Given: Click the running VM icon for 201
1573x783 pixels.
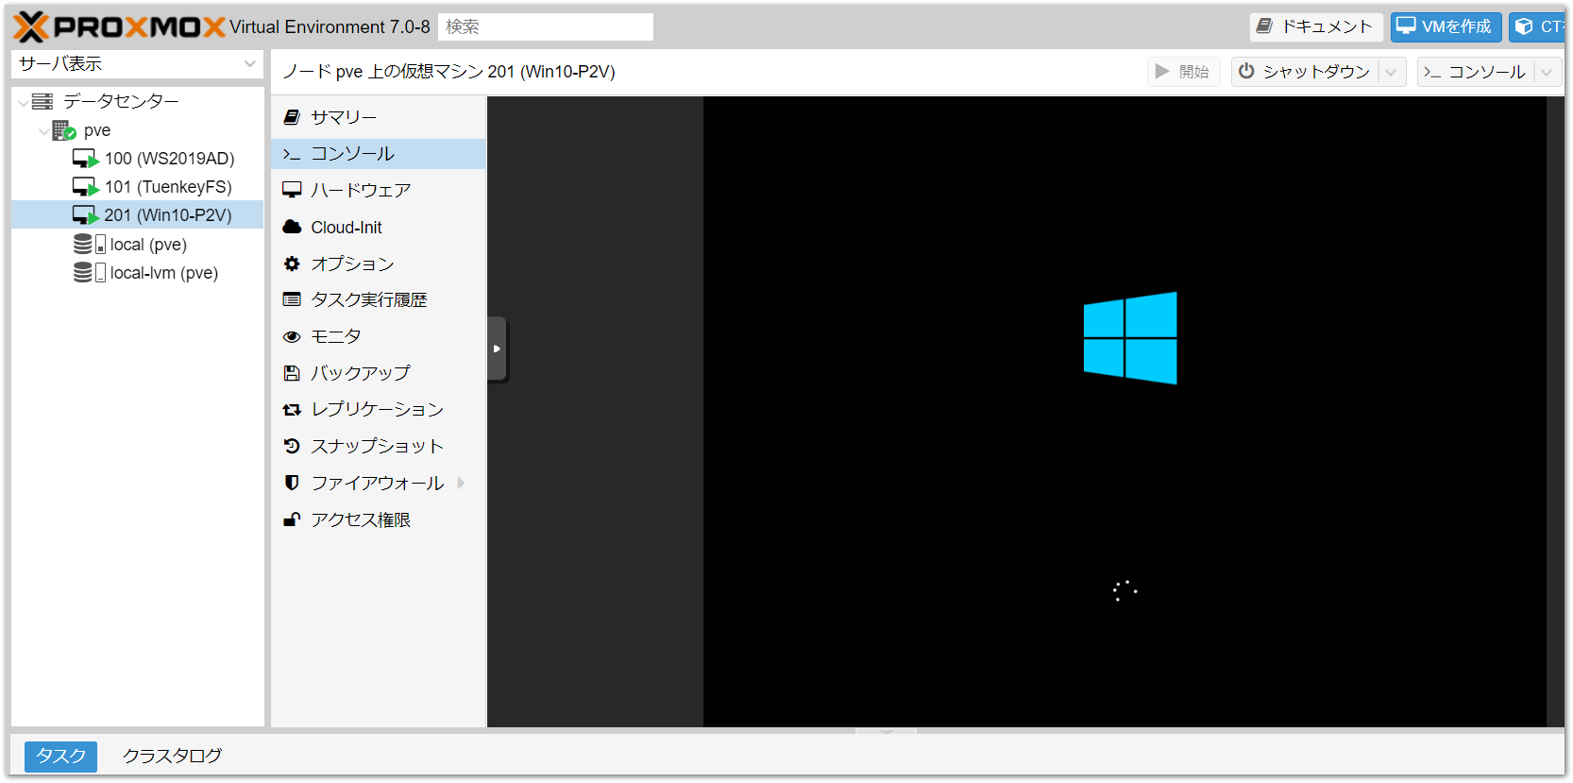Looking at the screenshot, I should pos(86,215).
